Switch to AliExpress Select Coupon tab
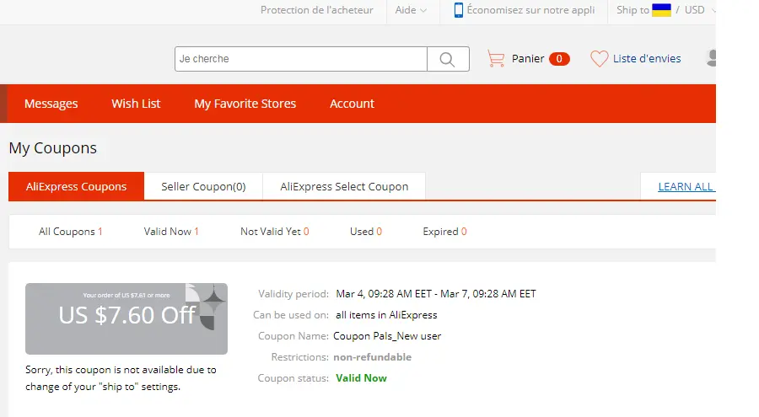 [x=344, y=186]
